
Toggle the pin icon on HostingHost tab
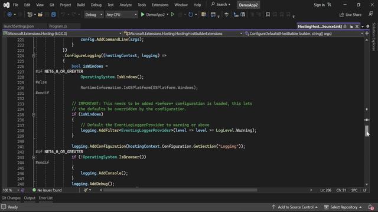351,26
